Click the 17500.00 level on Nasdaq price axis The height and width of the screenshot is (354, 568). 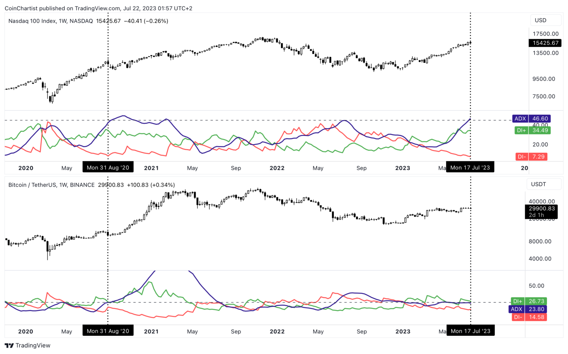point(545,34)
